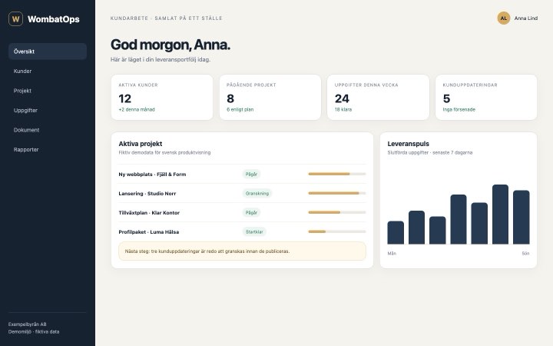Open the AL user avatar
The height and width of the screenshot is (346, 553).
(504, 18)
